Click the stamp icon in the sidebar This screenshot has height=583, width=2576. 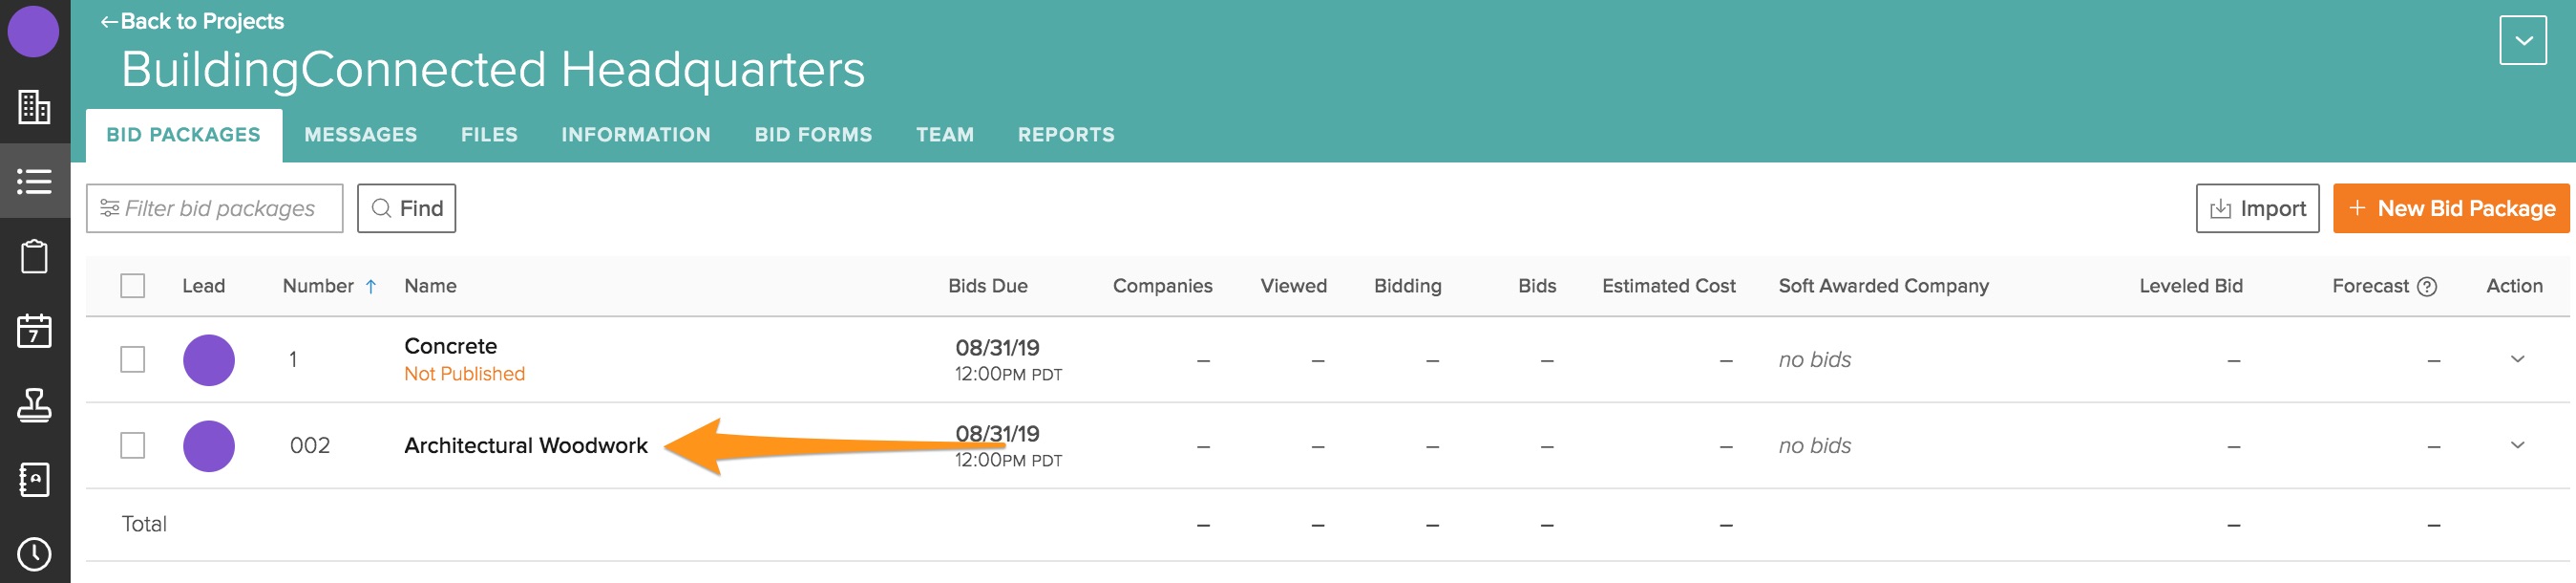(34, 405)
